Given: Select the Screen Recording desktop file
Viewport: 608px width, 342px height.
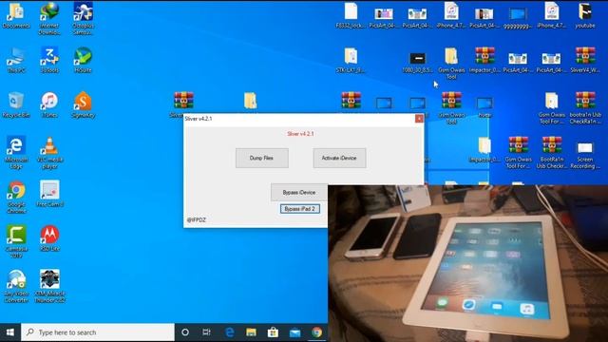Looking at the screenshot, I should tap(585, 155).
